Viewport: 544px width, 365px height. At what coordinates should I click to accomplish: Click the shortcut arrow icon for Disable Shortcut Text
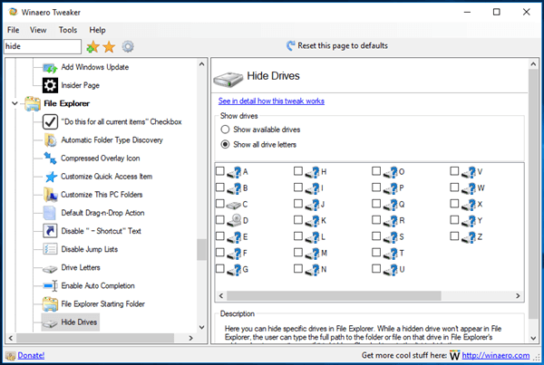pyautogui.click(x=50, y=231)
